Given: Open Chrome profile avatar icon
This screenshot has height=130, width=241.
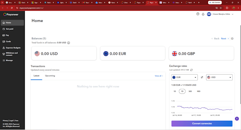Looking at the screenshot, I should (234, 8).
